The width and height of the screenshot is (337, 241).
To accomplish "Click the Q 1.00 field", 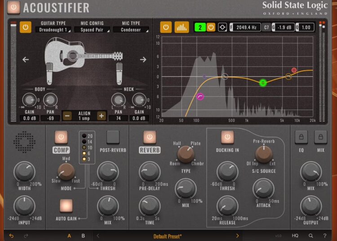I will click(305, 27).
